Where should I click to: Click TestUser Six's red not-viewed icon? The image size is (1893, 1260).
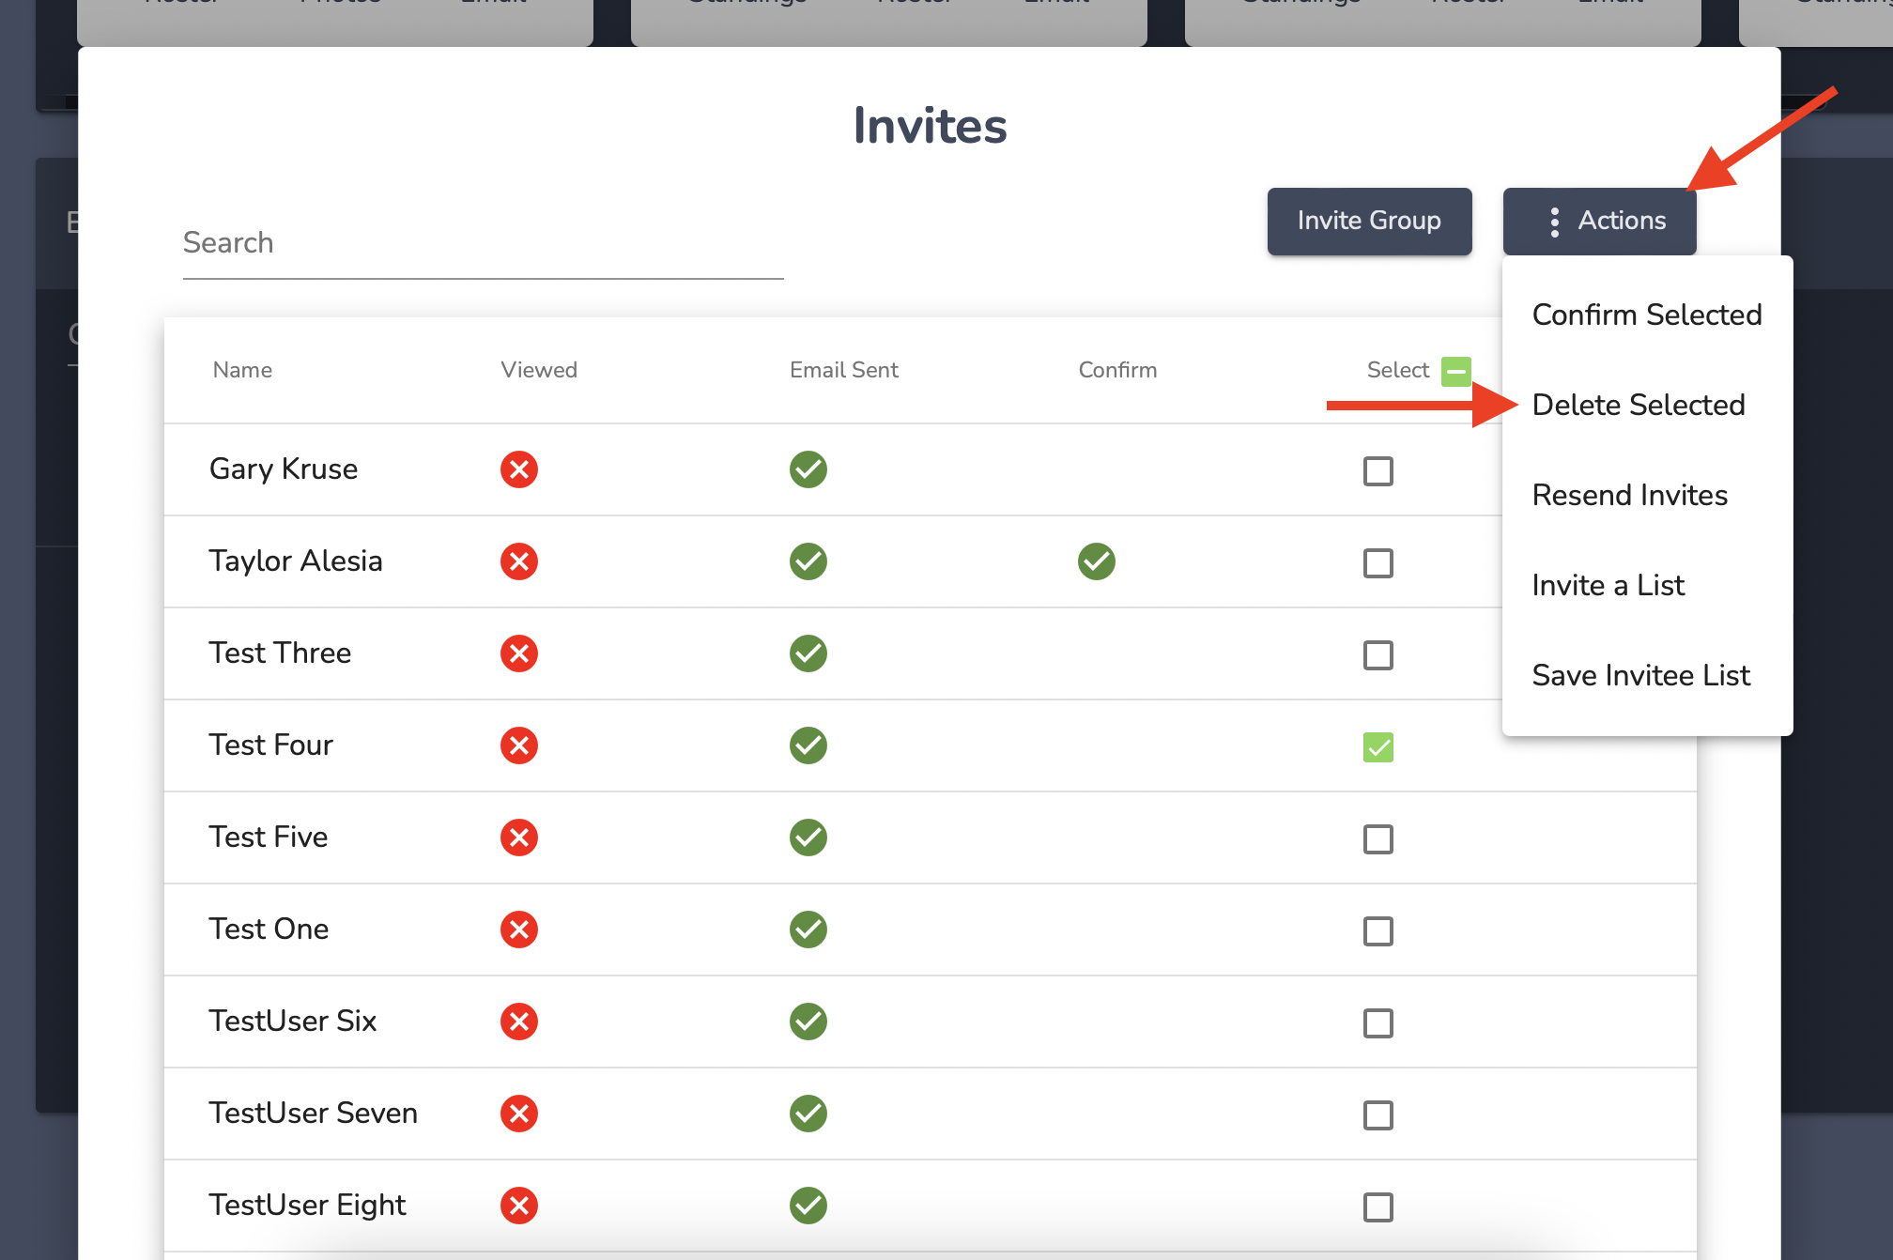pos(519,1022)
